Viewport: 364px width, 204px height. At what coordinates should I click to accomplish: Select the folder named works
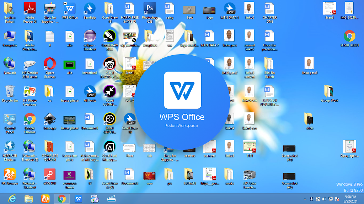coord(230,174)
